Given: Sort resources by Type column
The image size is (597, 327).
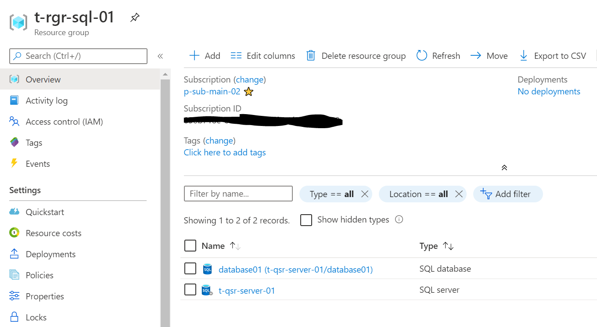Looking at the screenshot, I should pos(436,246).
